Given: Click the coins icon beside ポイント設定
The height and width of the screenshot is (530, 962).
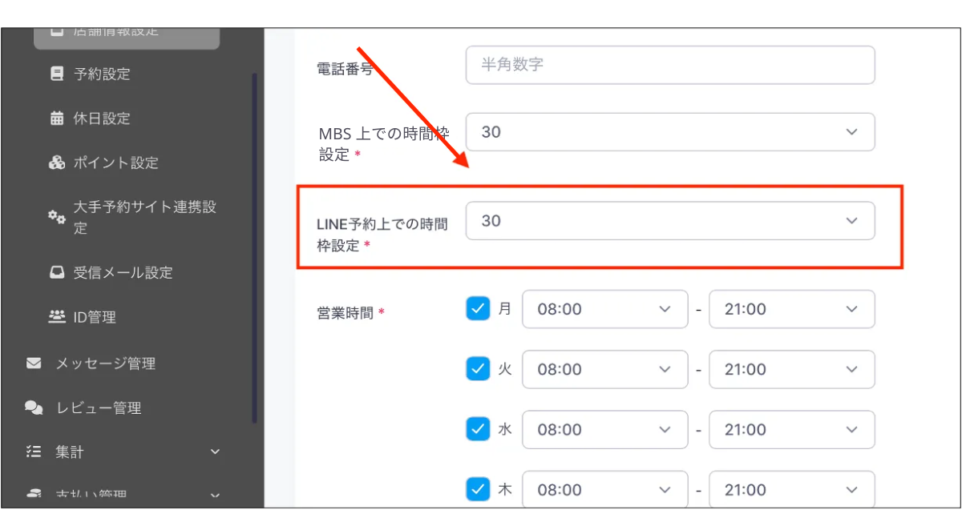Looking at the screenshot, I should (56, 163).
